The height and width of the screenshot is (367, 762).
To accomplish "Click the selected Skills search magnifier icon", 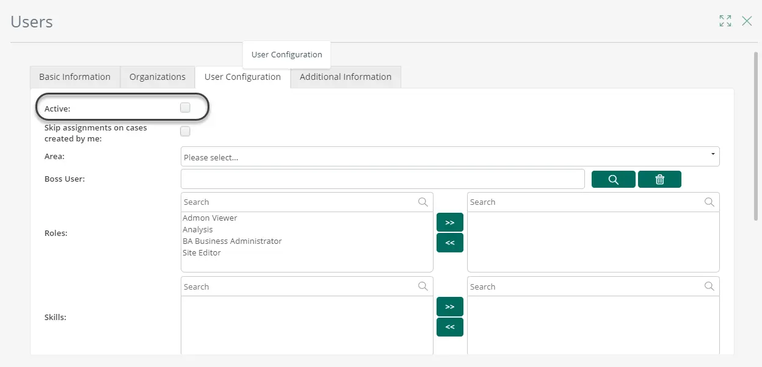I will pyautogui.click(x=709, y=287).
